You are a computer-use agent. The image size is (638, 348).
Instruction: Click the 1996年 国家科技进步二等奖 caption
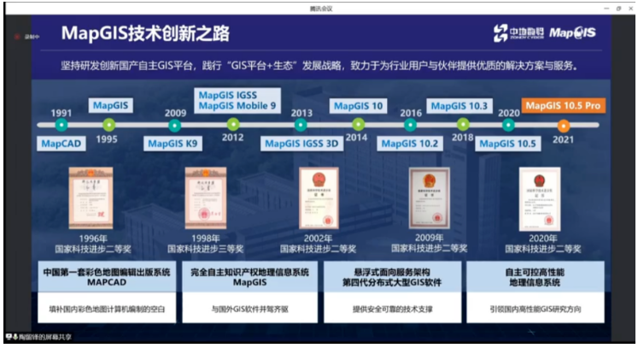coord(93,244)
